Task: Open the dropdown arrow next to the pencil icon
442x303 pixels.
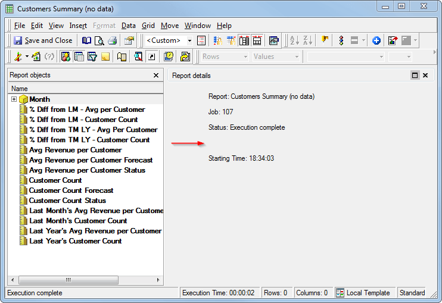Action: coord(27,57)
